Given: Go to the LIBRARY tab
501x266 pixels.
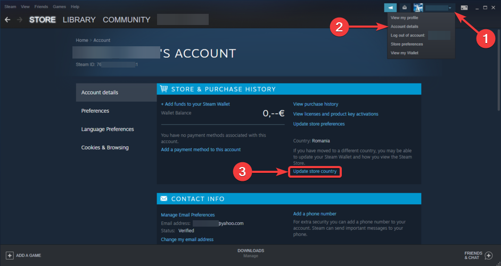Looking at the screenshot, I should point(79,20).
